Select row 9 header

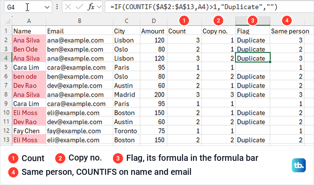[6, 104]
